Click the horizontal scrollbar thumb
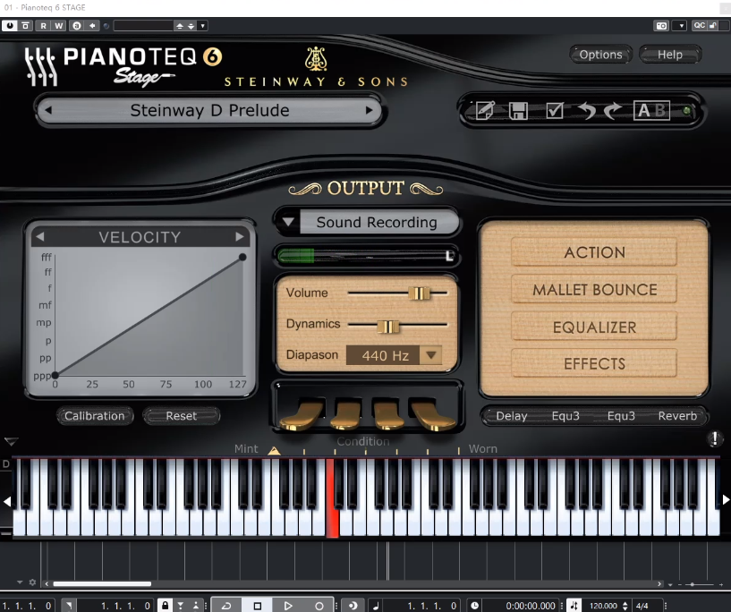 (x=102, y=583)
